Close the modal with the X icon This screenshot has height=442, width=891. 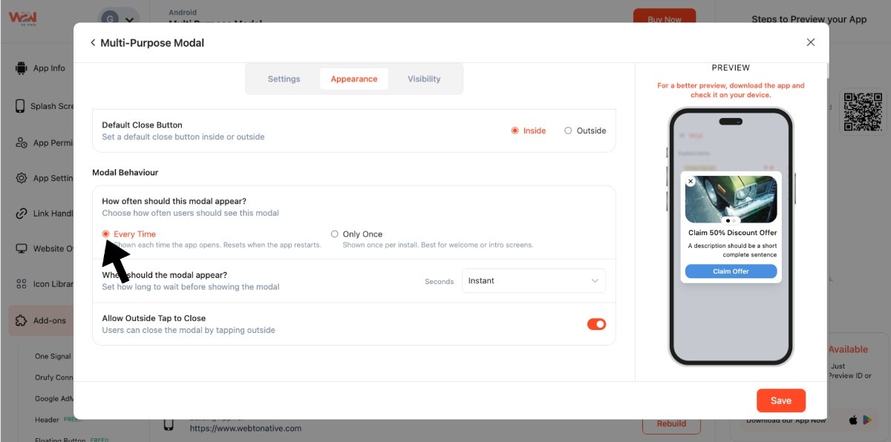(811, 42)
